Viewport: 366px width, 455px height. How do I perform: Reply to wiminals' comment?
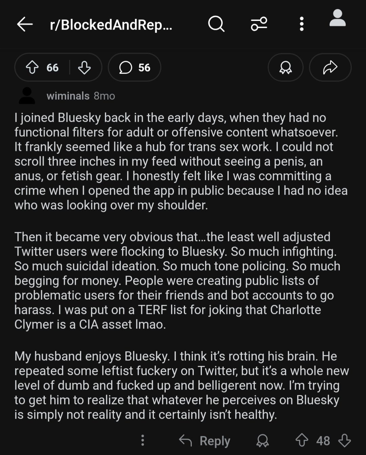205,440
